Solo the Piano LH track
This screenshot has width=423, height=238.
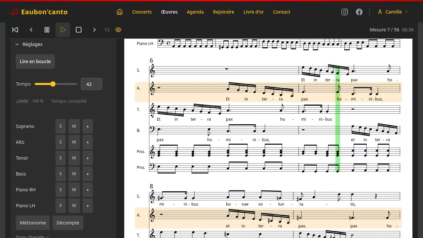point(60,206)
